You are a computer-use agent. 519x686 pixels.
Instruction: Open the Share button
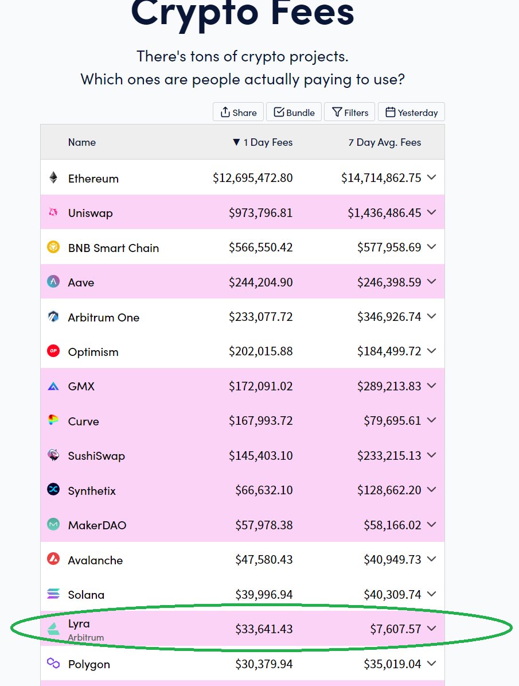click(239, 112)
